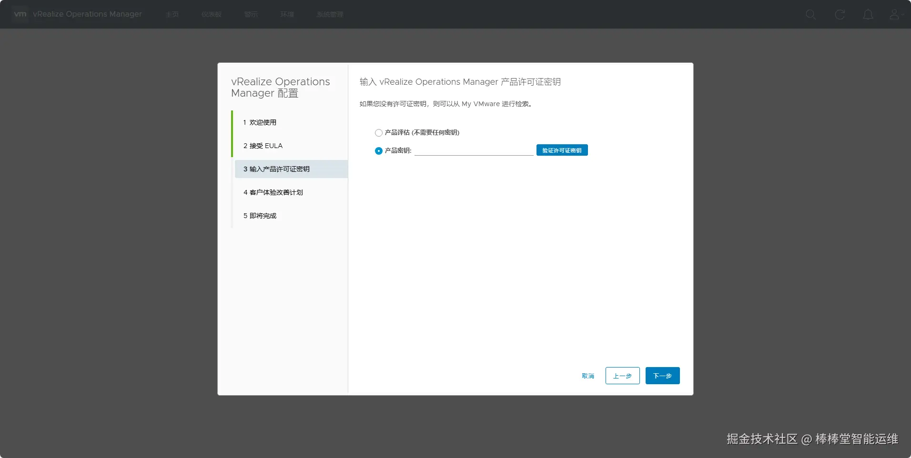The image size is (911, 458).
Task: Open the 系统管理 menu in the top navigation
Action: click(330, 15)
